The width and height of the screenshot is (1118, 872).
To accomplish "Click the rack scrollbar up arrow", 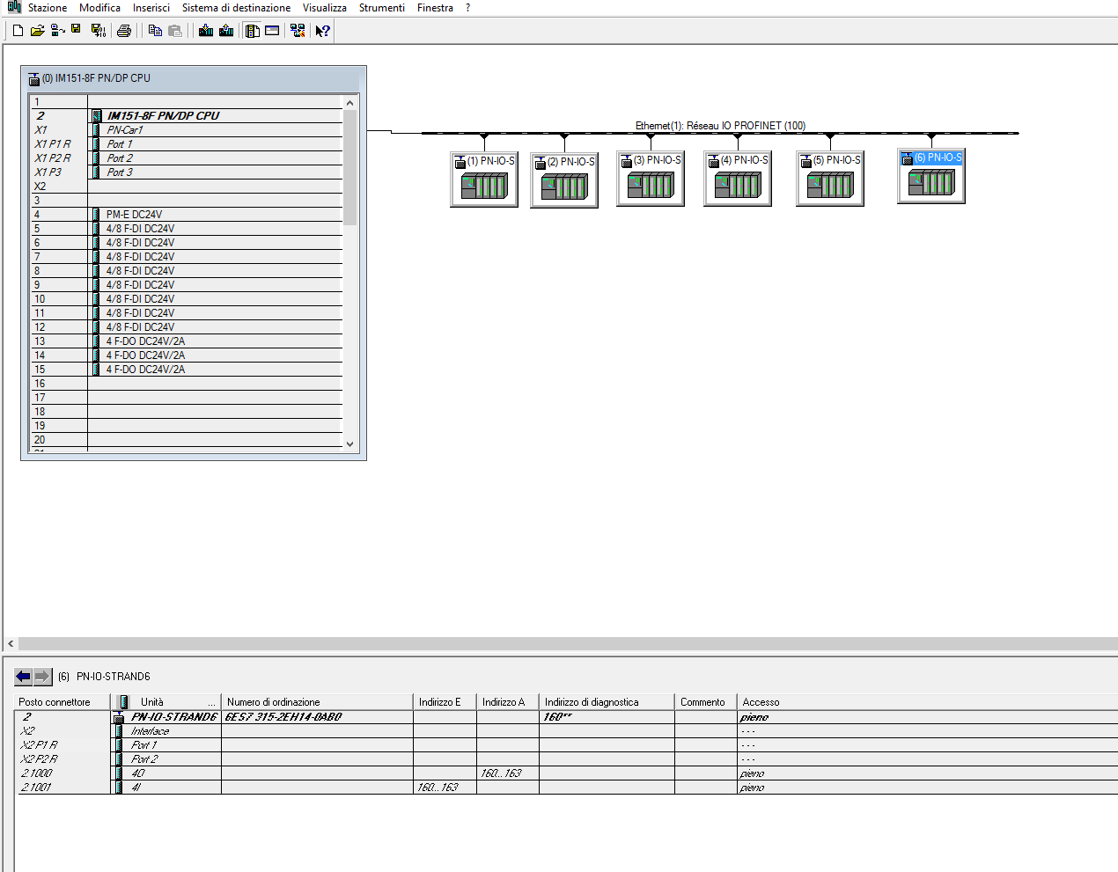I will tap(349, 103).
